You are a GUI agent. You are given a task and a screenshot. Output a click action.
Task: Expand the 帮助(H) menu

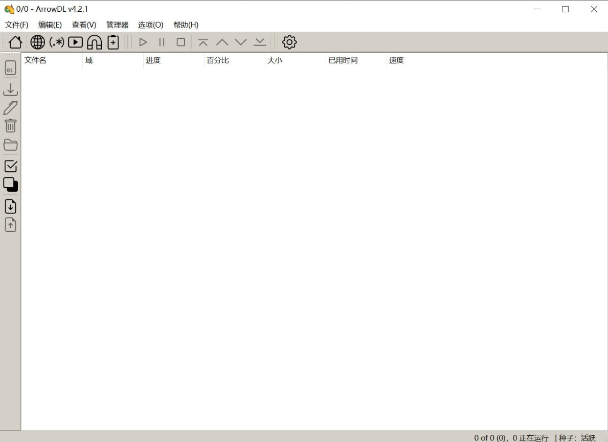186,25
